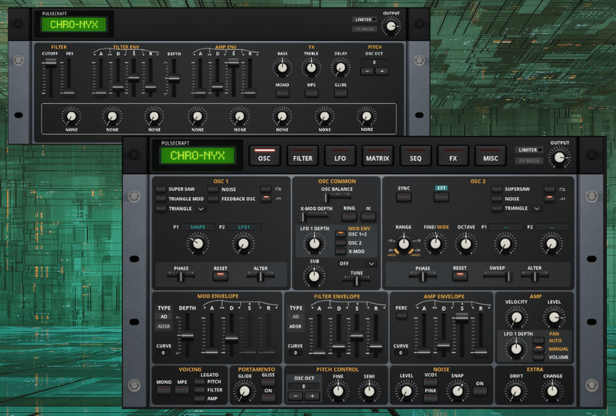Viewport: 616px width, 416px height.
Task: Toggle the EXT button in OSC 2
Action: click(441, 196)
